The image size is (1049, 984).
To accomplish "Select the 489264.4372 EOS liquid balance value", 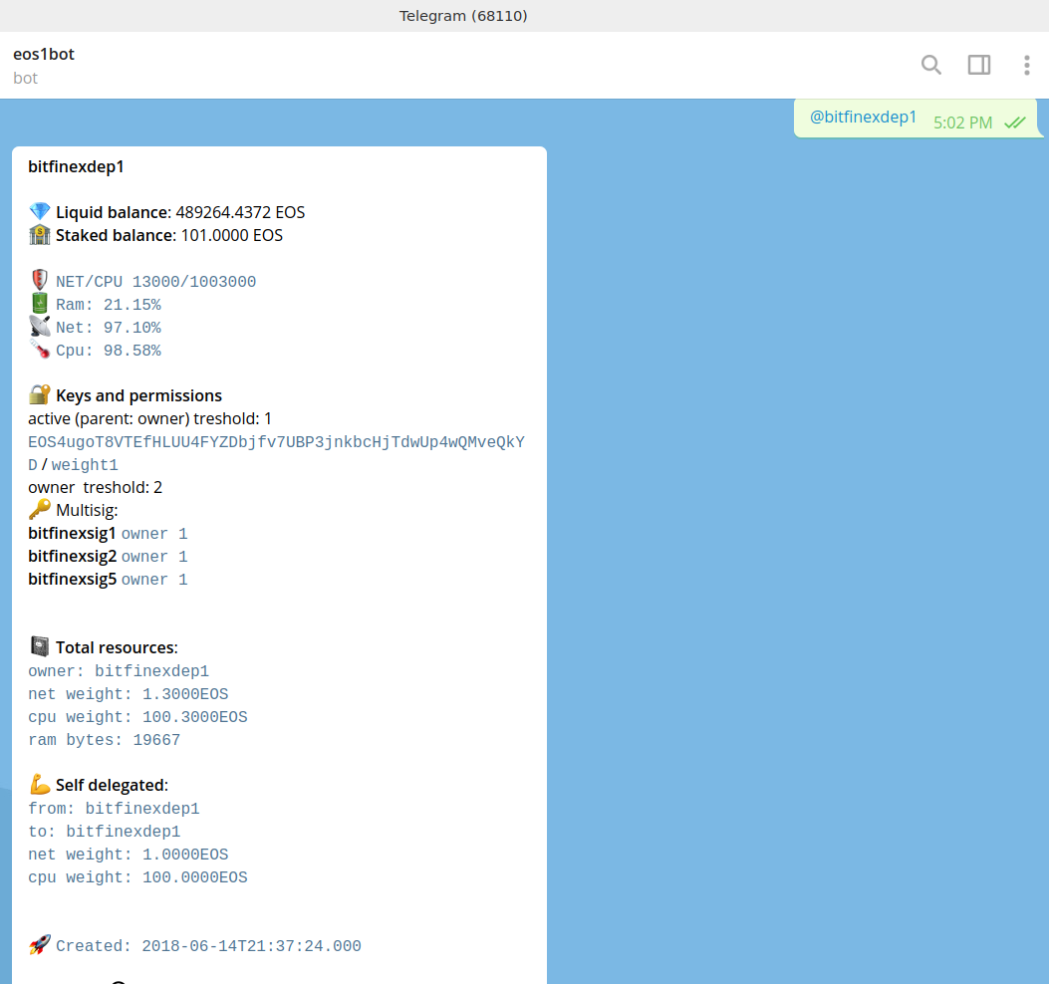I will (x=240, y=212).
